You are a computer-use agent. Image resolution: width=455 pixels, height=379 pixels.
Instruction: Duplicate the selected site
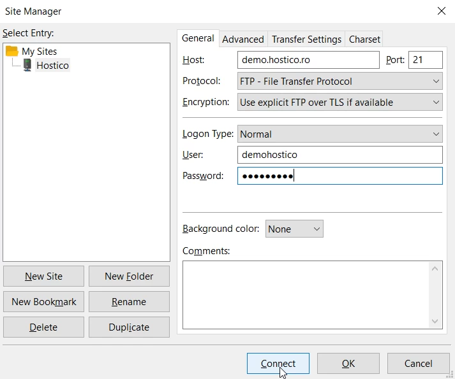click(x=129, y=327)
